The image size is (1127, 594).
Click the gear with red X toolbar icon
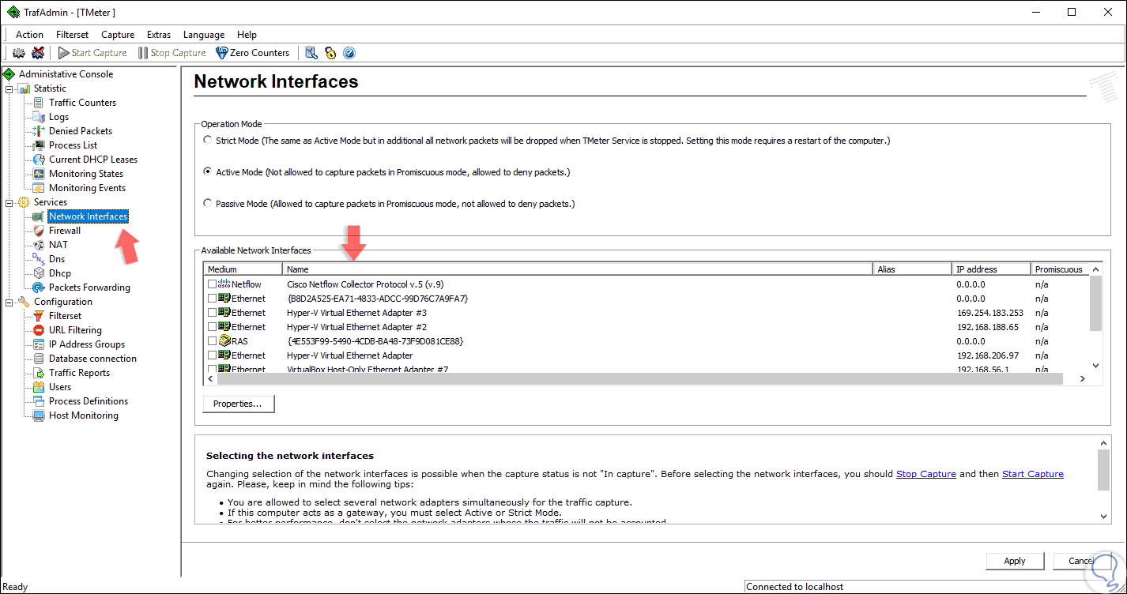38,53
